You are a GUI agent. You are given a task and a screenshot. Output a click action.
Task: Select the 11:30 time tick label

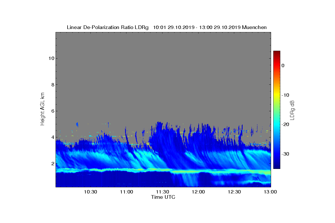coord(162,192)
